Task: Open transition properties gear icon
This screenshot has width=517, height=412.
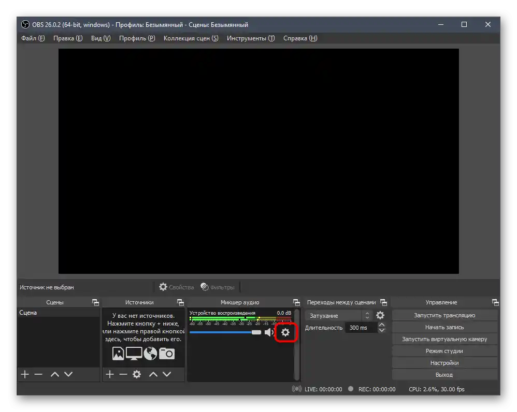Action: coord(380,315)
